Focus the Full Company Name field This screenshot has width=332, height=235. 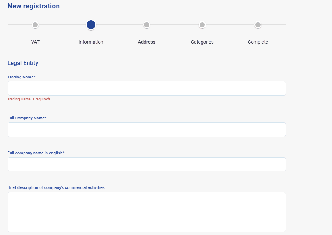(146, 130)
